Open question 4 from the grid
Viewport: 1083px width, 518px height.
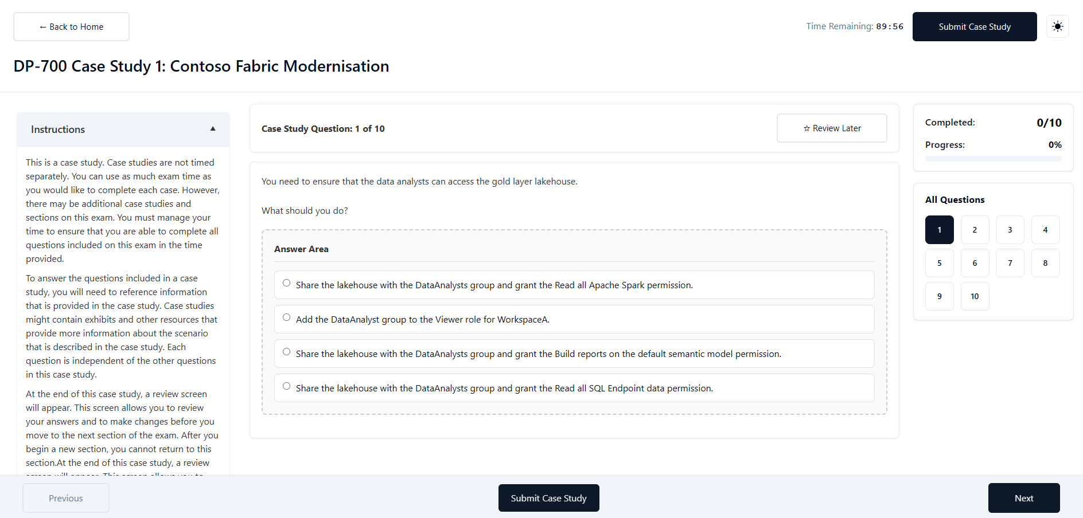1045,230
